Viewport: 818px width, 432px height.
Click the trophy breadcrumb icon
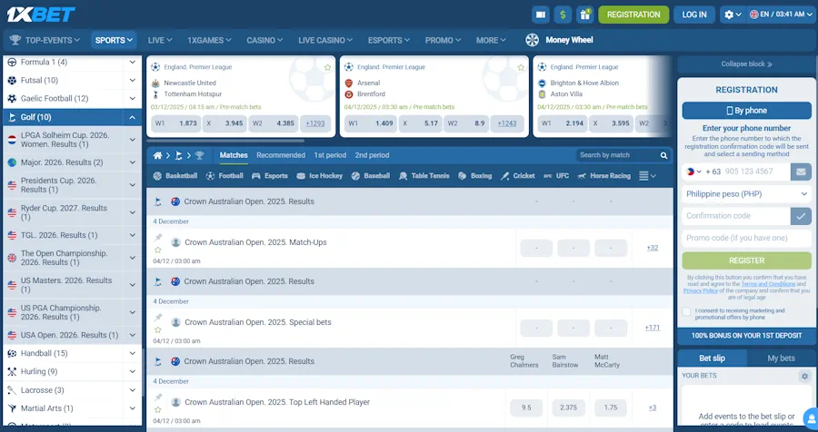coord(199,155)
